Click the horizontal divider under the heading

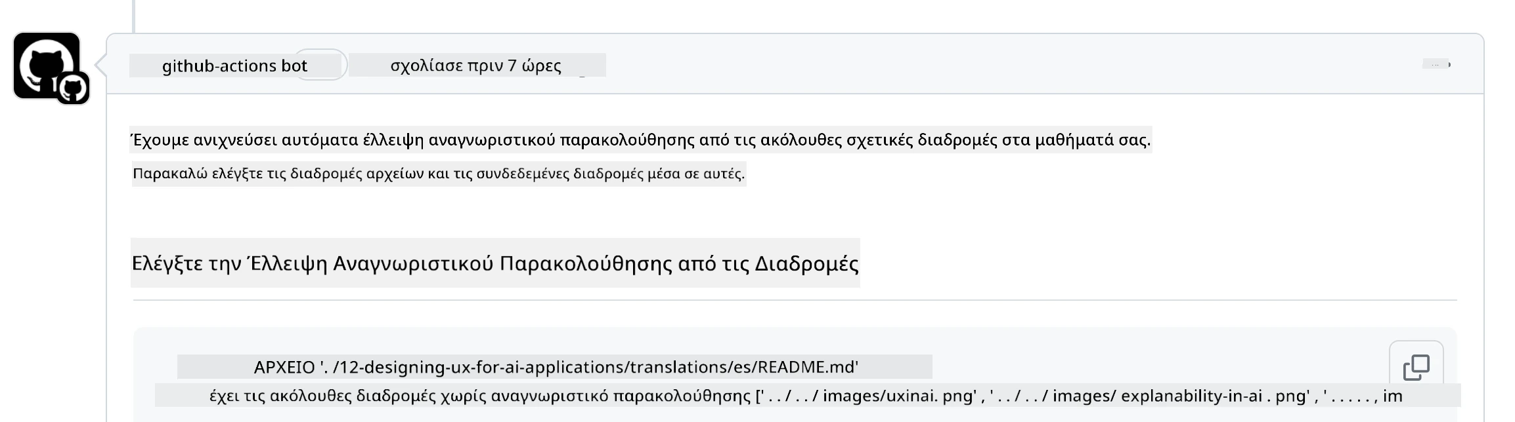795,300
